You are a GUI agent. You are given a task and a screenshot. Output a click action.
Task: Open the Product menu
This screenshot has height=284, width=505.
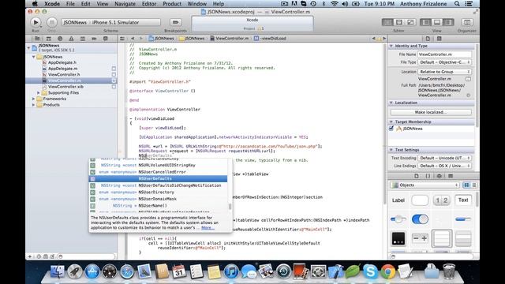click(172, 4)
